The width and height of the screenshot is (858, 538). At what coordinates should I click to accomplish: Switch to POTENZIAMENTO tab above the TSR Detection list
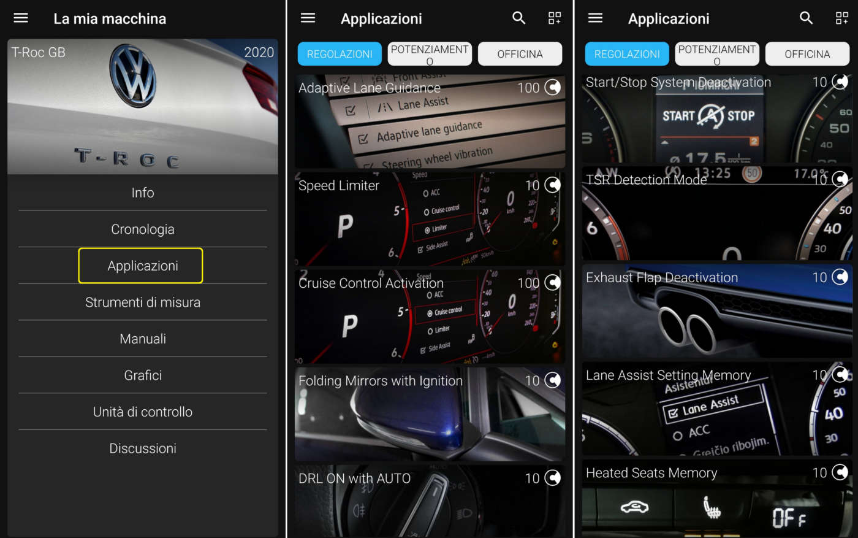[x=717, y=54]
